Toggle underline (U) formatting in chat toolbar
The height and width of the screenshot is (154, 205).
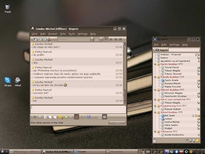[x=44, y=39]
